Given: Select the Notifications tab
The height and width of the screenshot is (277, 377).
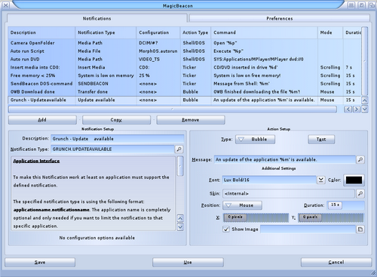Looking at the screenshot, I should pos(97,18).
